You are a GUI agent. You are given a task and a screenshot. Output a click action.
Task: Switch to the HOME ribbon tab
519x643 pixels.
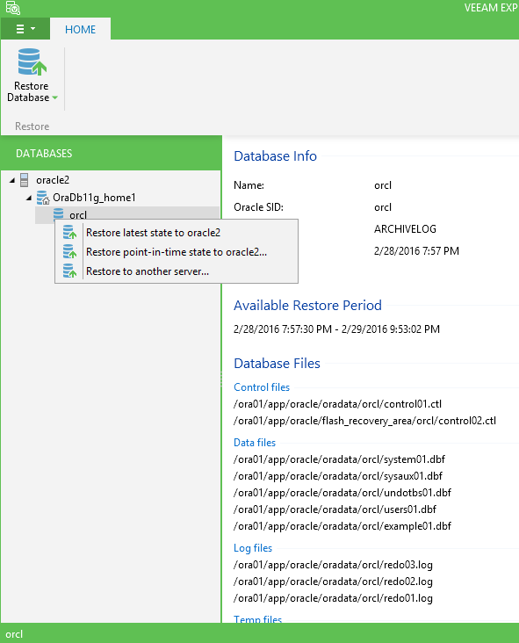point(80,30)
